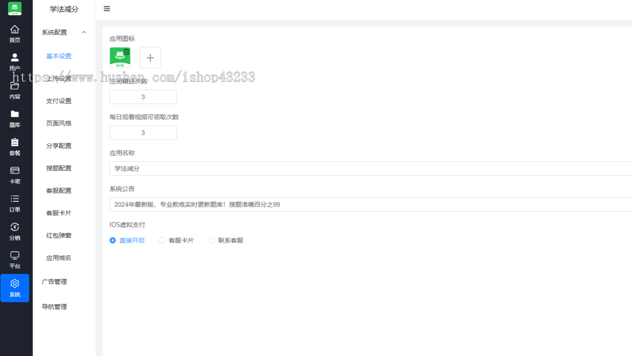Open 基本设置 submenu item

click(x=59, y=56)
